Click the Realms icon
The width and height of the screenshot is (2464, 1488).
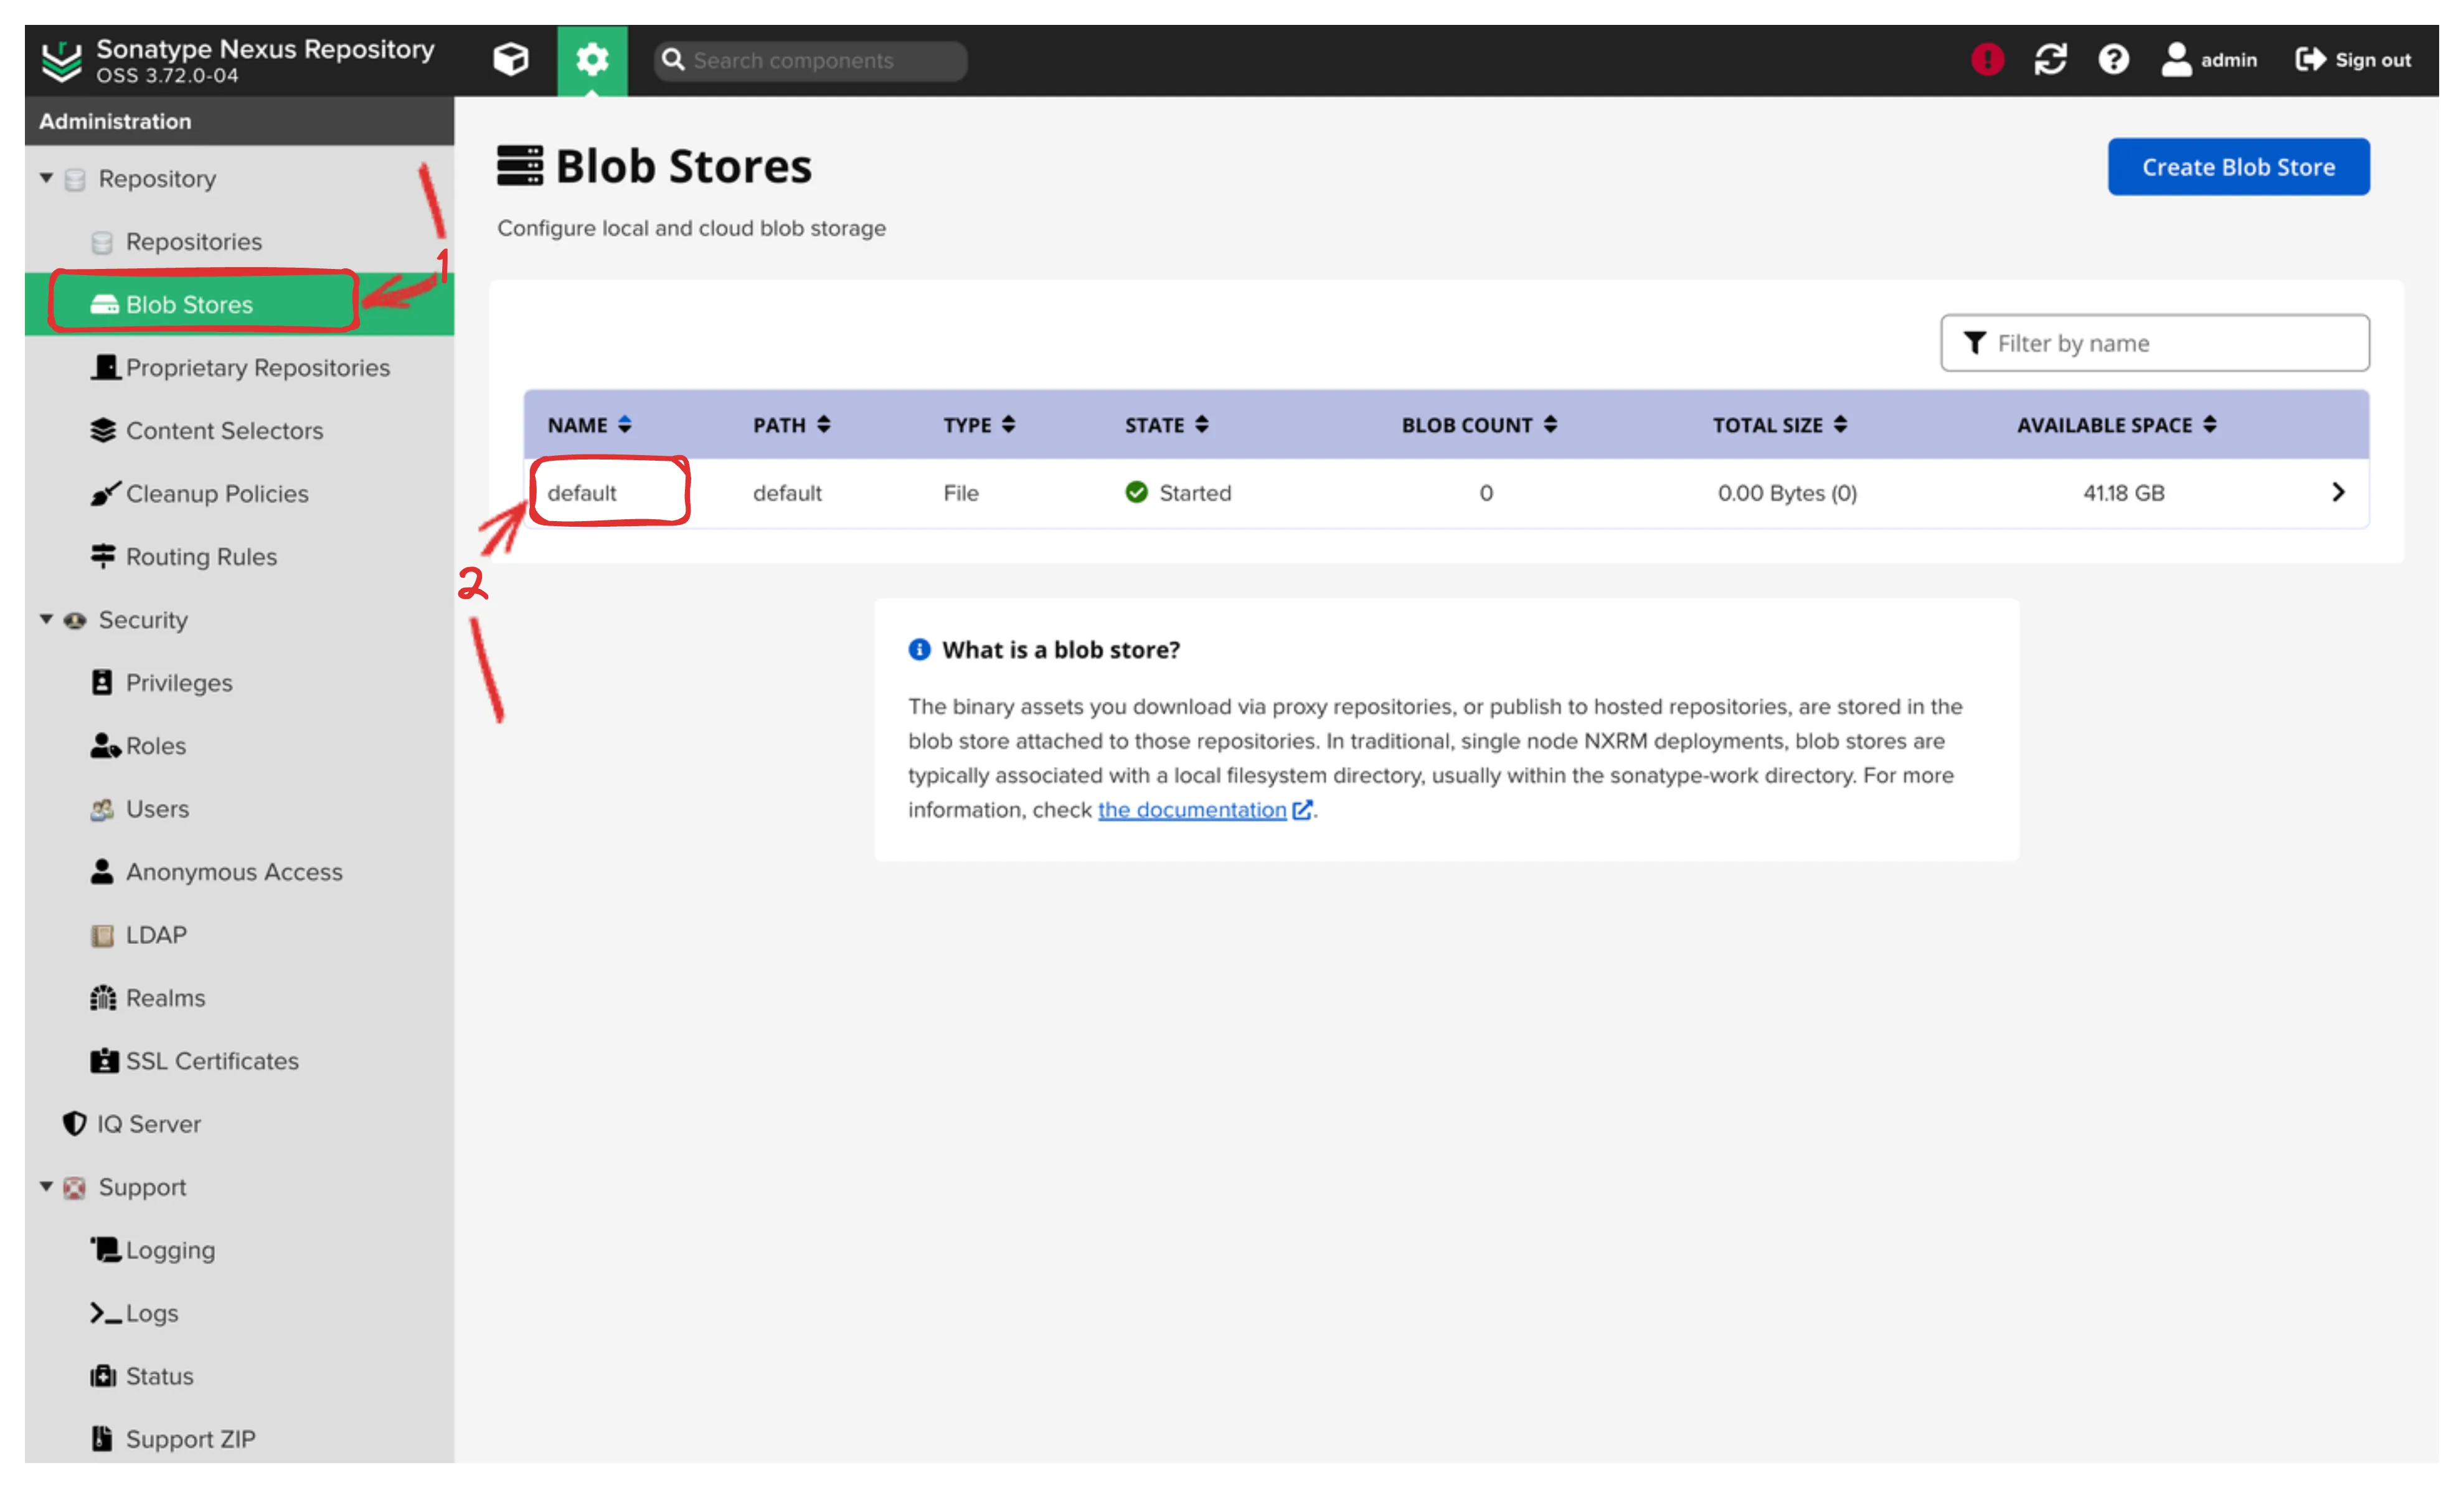coord(103,997)
